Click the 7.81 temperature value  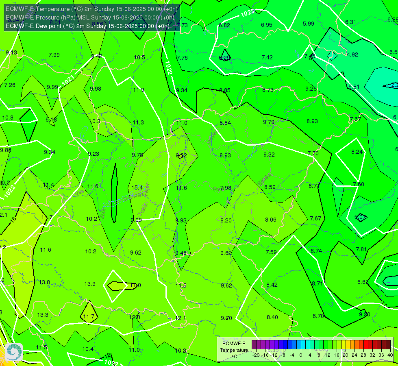coord(361,249)
